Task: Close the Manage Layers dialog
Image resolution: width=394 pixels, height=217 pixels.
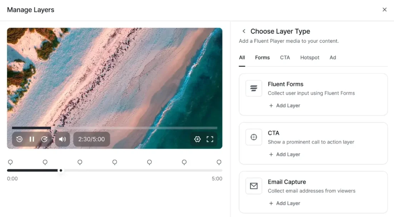Action: click(x=384, y=10)
